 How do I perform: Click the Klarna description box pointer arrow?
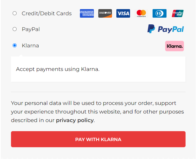[21, 55]
